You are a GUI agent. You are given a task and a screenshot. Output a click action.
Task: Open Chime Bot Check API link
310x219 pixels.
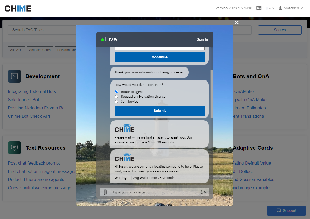coord(29,116)
